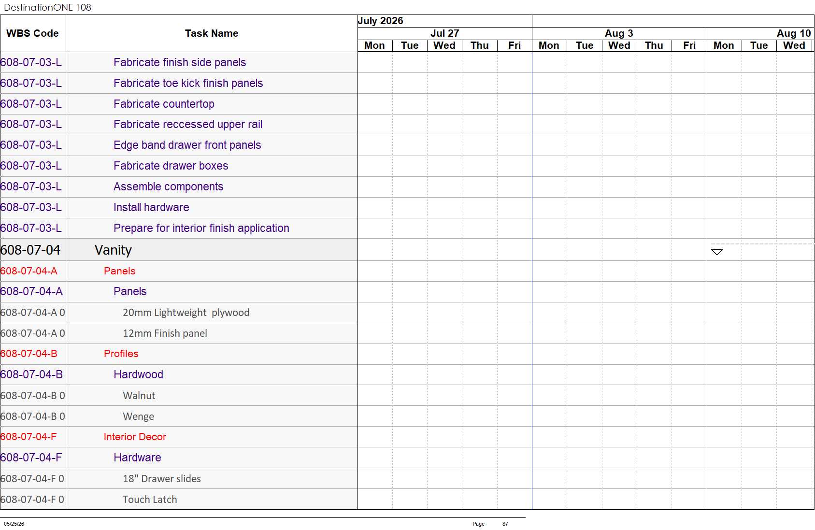The height and width of the screenshot is (530, 815).
Task: Click the Aug 3 week header
Action: 619,33
